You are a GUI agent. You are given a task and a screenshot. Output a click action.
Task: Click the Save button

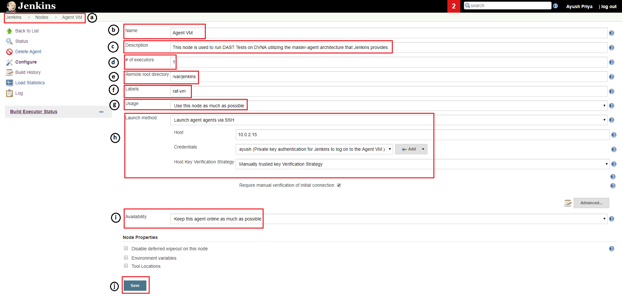coord(135,286)
